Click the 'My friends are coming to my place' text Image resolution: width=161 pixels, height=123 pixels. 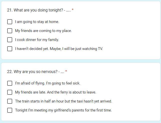click(x=43, y=31)
